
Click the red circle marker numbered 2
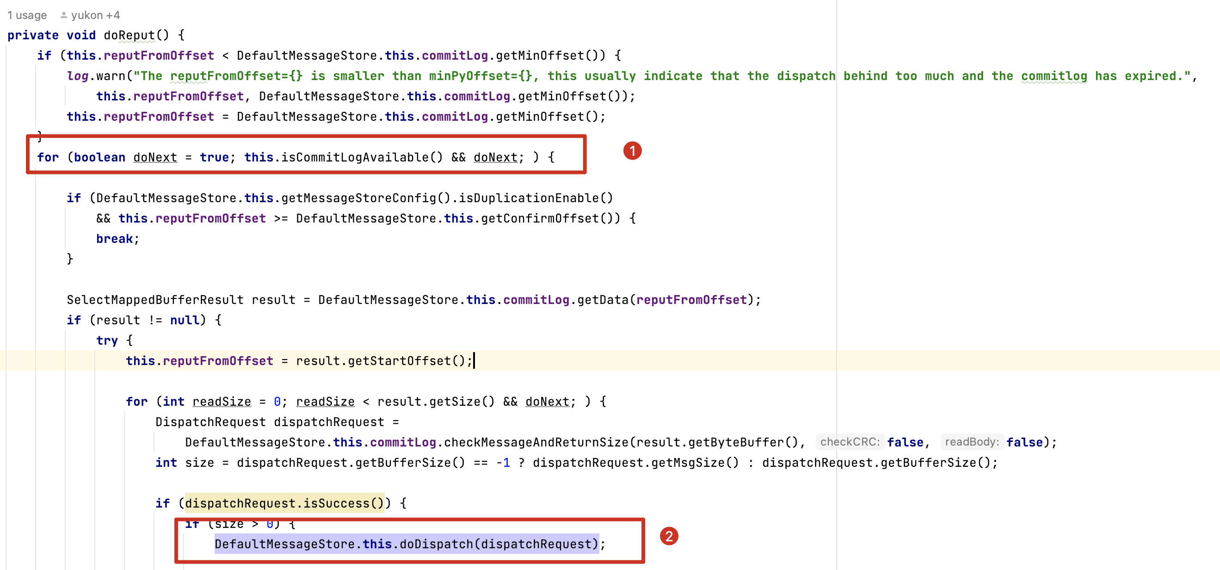pyautogui.click(x=668, y=536)
